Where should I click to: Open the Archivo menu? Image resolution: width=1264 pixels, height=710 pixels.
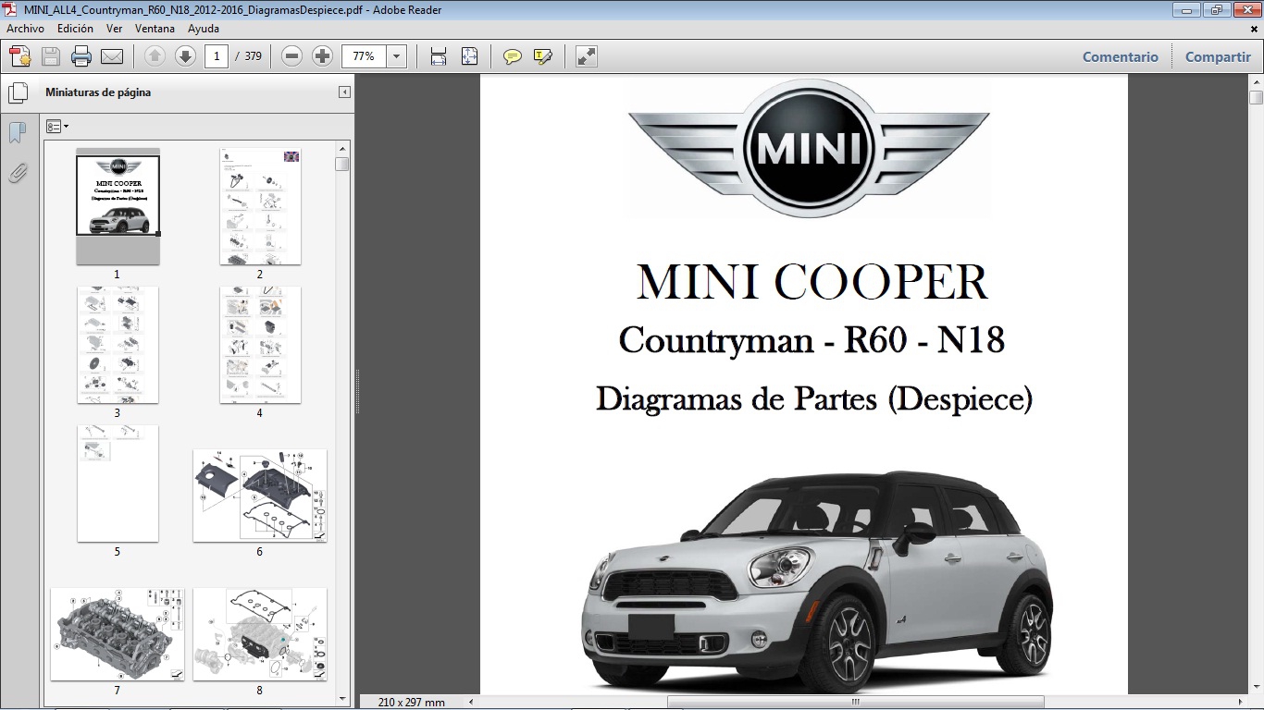(24, 29)
